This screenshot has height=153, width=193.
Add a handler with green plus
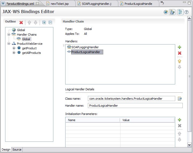[180, 47]
